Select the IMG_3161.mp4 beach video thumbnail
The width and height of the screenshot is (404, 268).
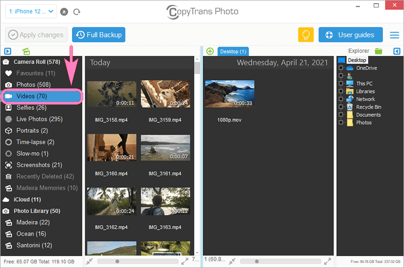click(x=165, y=148)
